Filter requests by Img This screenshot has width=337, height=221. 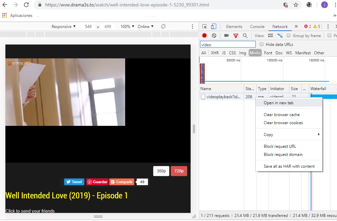tap(243, 53)
